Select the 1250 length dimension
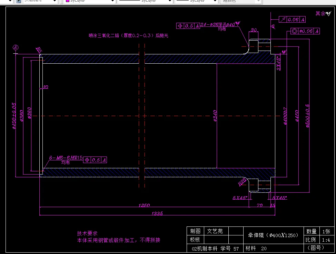The width and height of the screenshot is (336, 254). tap(144, 205)
